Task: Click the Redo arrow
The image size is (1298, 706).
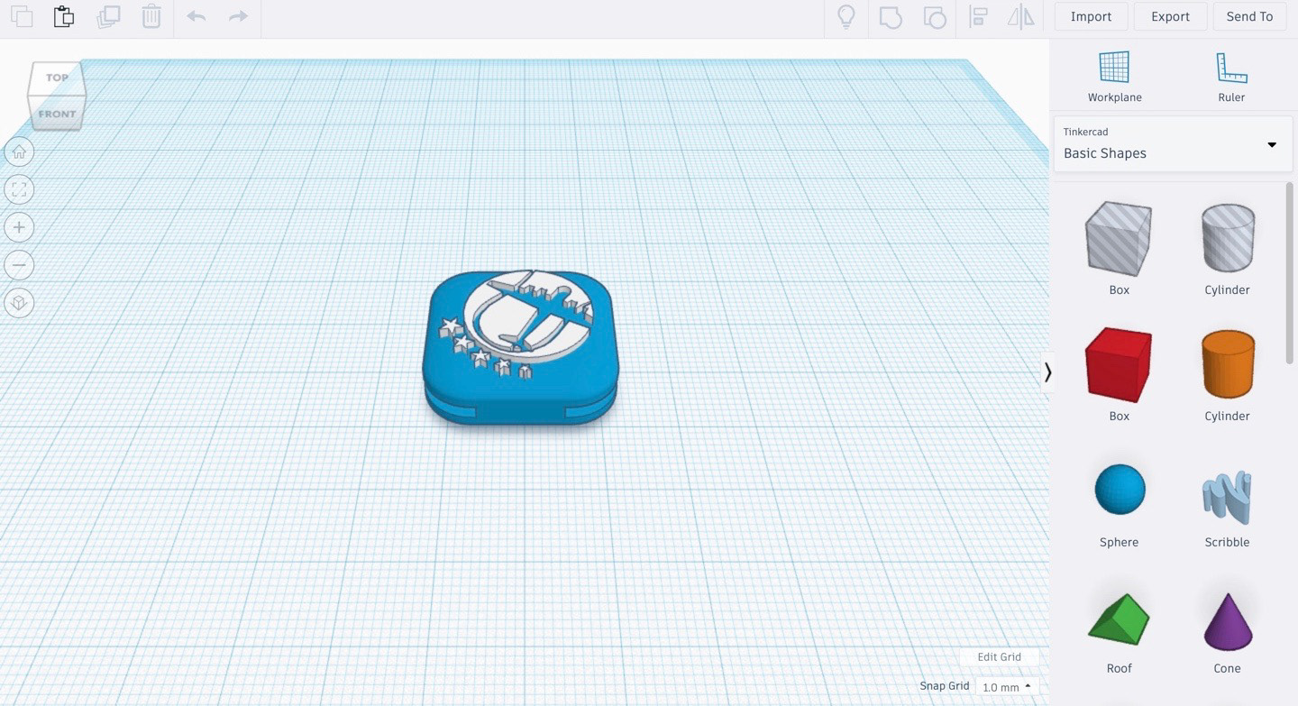Action: point(238,16)
